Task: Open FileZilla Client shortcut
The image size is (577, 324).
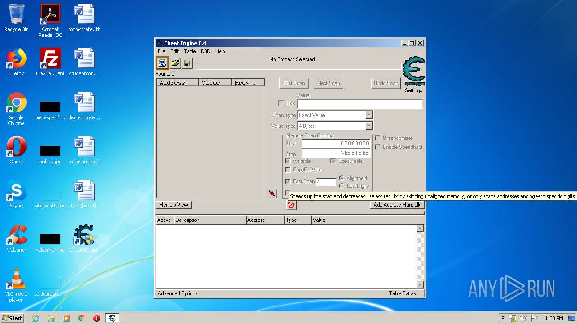Action: pyautogui.click(x=50, y=62)
